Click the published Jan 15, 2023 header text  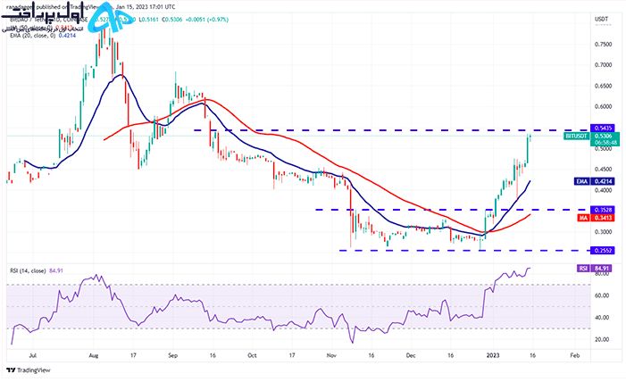[91, 7]
